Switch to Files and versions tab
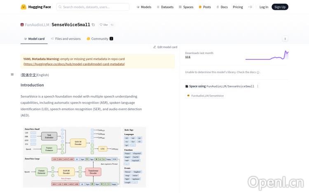 point(66,39)
